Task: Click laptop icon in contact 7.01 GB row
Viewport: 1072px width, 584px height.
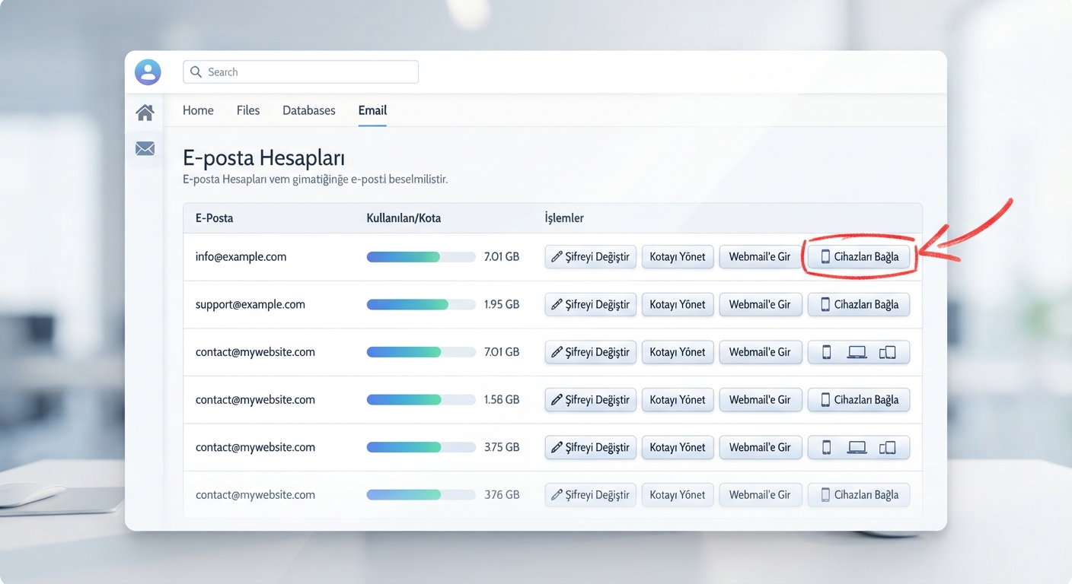Action: 857,352
